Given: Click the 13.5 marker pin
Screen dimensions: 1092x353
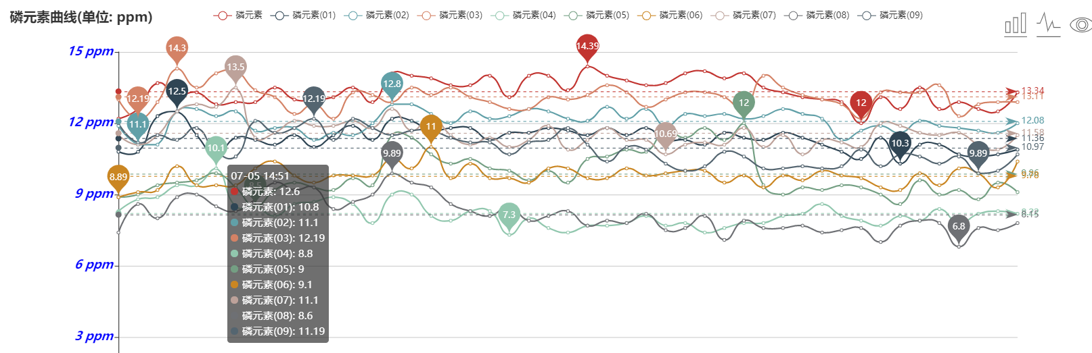Looking at the screenshot, I should click(x=235, y=67).
